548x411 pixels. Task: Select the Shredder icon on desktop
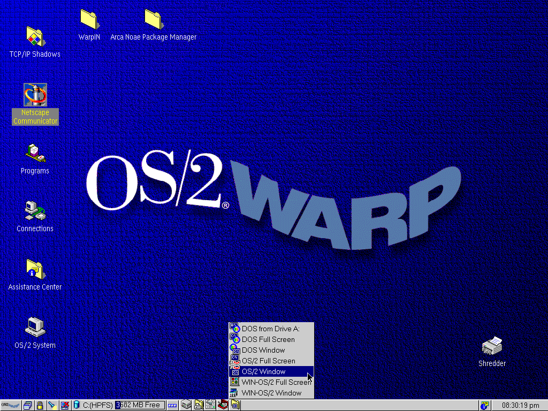[492, 346]
